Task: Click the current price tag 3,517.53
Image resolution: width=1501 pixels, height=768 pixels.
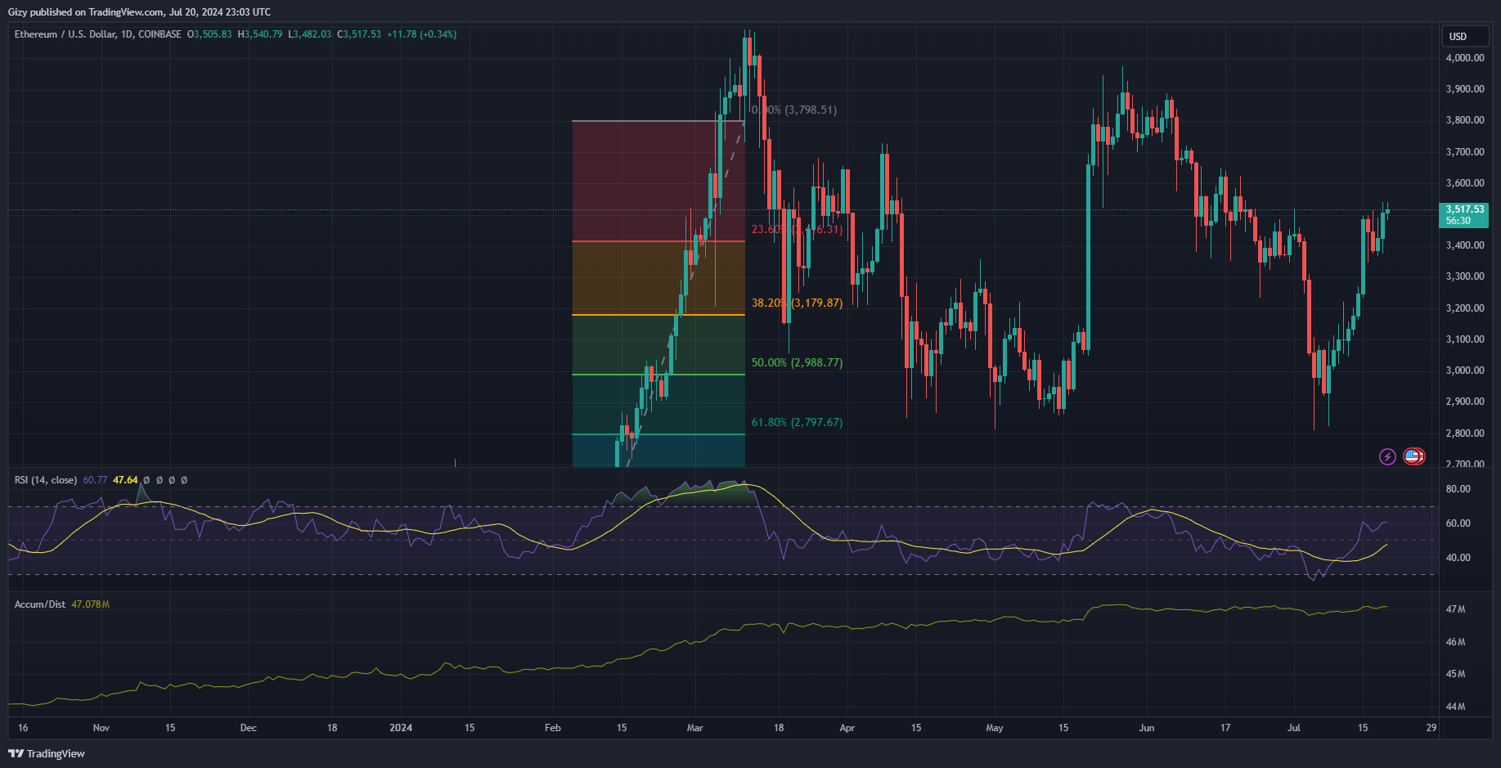Action: [x=1463, y=215]
